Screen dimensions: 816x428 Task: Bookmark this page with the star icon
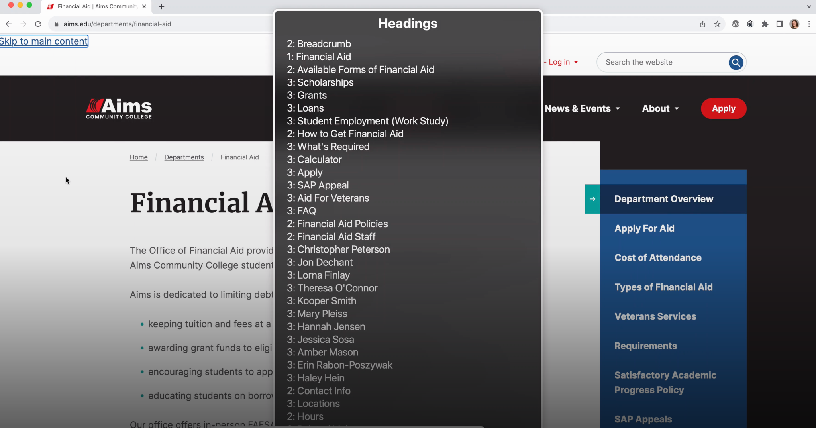pyautogui.click(x=717, y=24)
